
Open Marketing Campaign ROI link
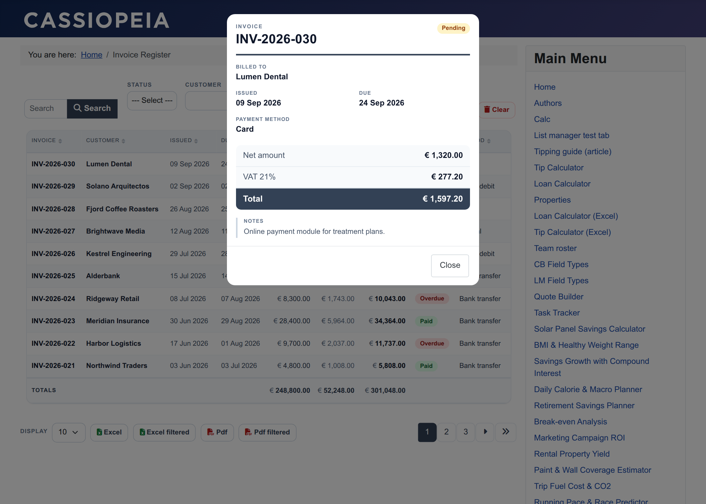point(579,438)
